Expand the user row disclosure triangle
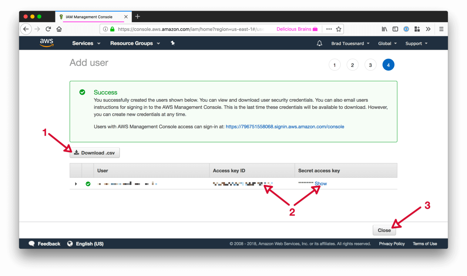The width and height of the screenshot is (467, 276). pos(76,184)
